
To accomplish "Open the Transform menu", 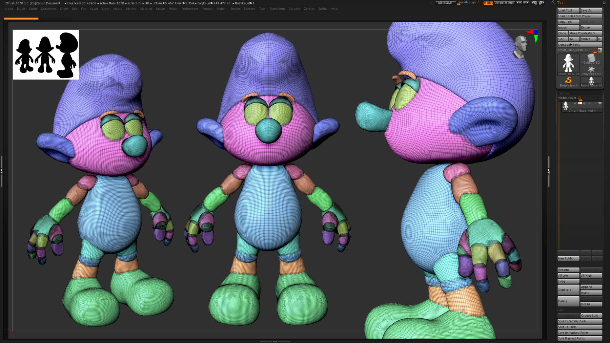I will (277, 9).
